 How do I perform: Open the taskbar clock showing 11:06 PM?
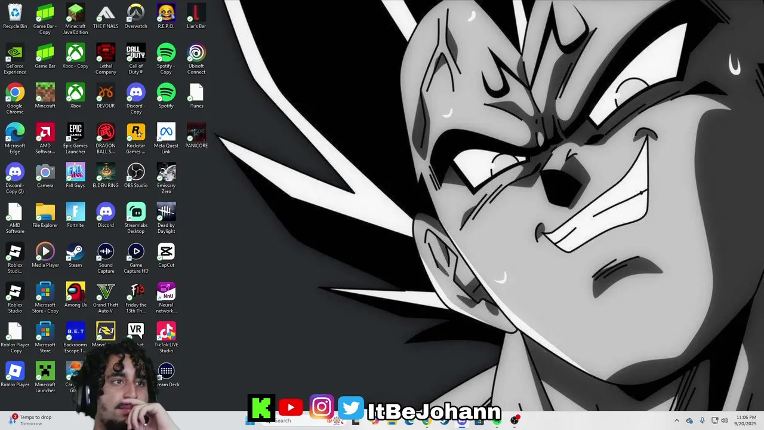746,420
